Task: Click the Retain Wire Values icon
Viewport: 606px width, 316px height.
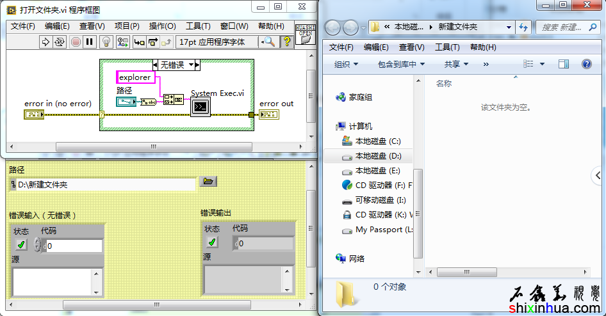Action: [x=122, y=42]
